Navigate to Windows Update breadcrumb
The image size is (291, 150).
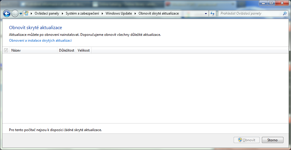pyautogui.click(x=119, y=13)
